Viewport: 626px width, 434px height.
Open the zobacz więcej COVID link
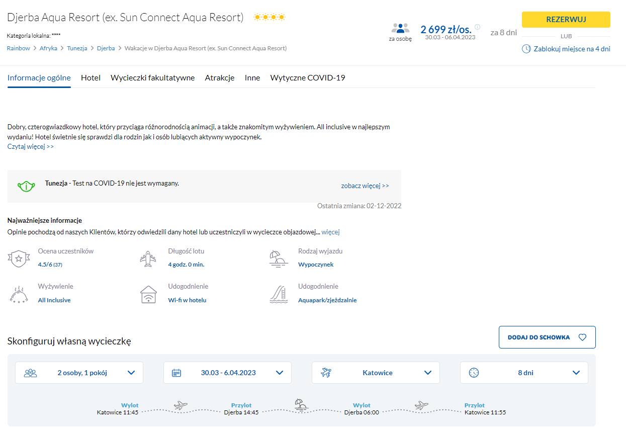click(x=365, y=186)
